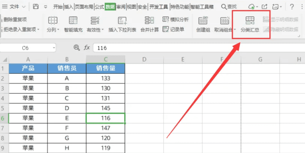Viewport: 305px width, 153px height.
Task: Switch to the 开始 tab
Action: pos(58,7)
